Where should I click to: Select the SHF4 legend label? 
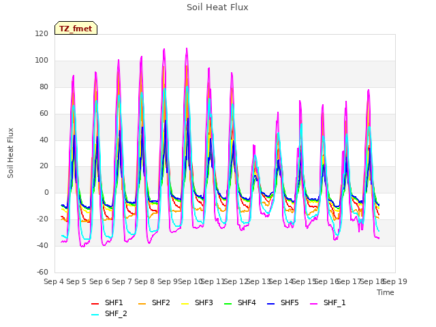coord(247,302)
